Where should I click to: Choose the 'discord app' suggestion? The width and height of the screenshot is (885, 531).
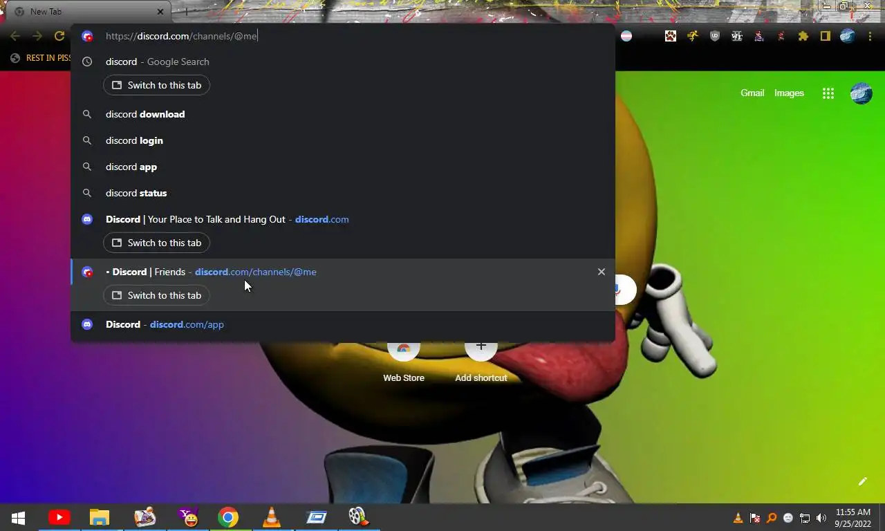343,167
